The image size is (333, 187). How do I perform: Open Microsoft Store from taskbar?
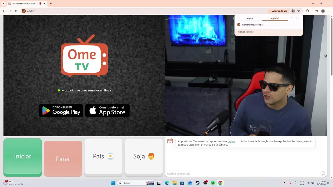coord(182,183)
